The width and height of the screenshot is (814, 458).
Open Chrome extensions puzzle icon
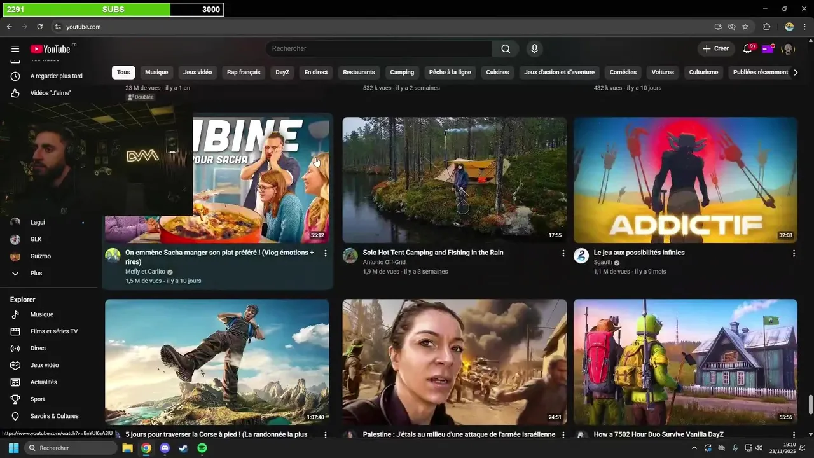coord(766,27)
